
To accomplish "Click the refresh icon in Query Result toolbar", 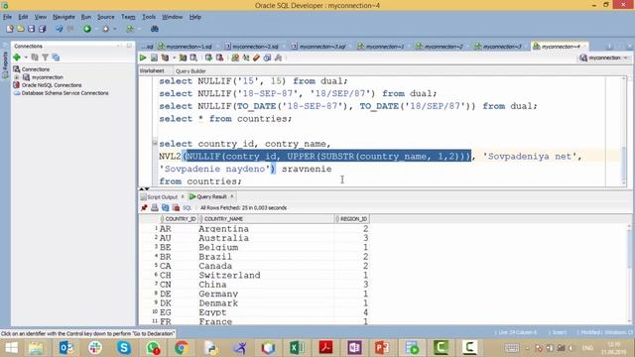I will 166,207.
